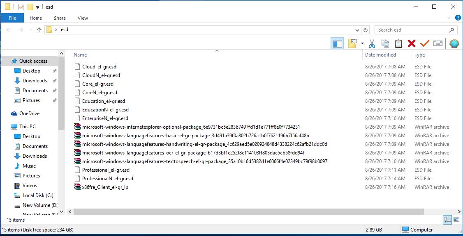Switch to large thumbnails view icon
Viewport: 463px width, 236px height.
pos(456,220)
